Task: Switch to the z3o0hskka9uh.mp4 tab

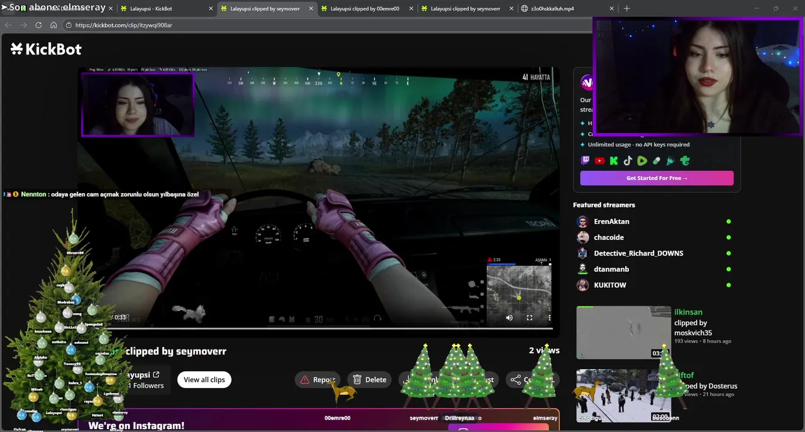Action: click(x=567, y=8)
